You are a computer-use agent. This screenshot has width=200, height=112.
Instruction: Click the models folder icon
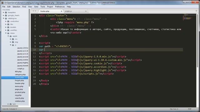pos(8,27)
